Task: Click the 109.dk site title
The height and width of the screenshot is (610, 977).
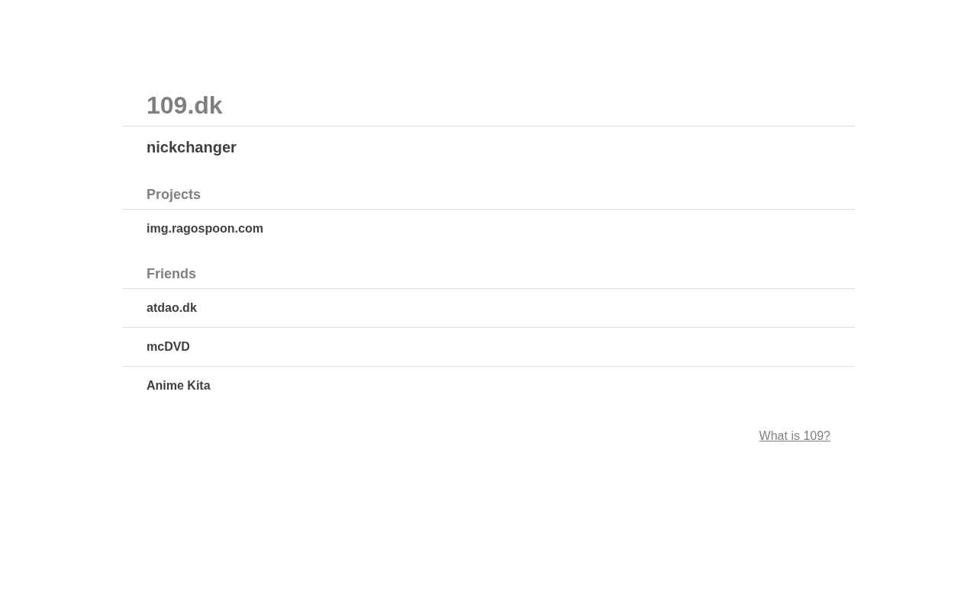Action: [x=184, y=105]
